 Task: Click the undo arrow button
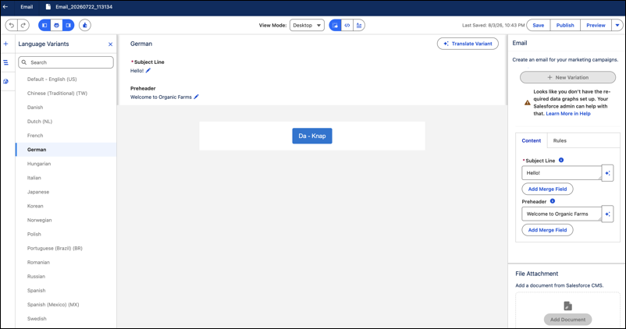pyautogui.click(x=11, y=25)
